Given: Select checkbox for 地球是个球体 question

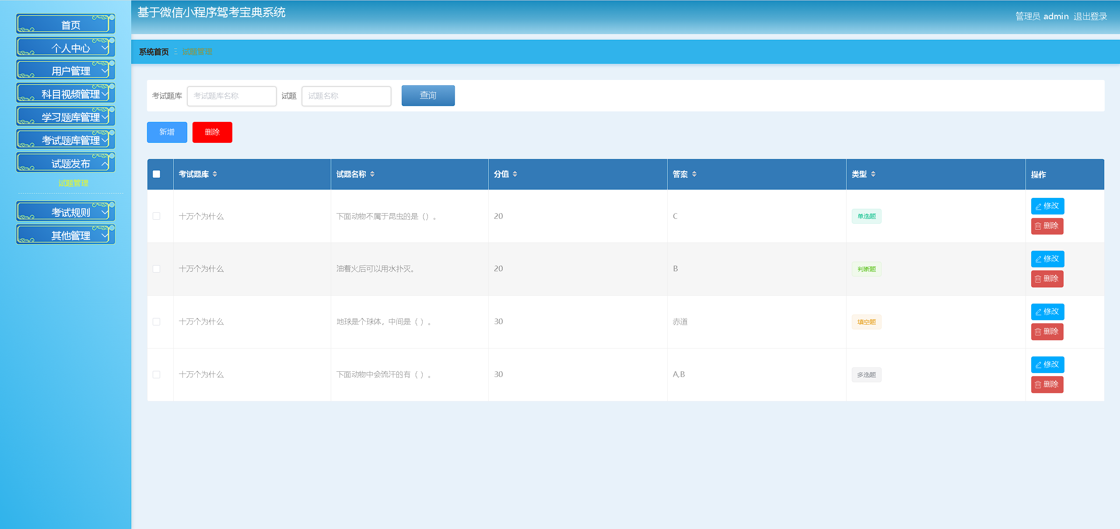Looking at the screenshot, I should pyautogui.click(x=157, y=322).
